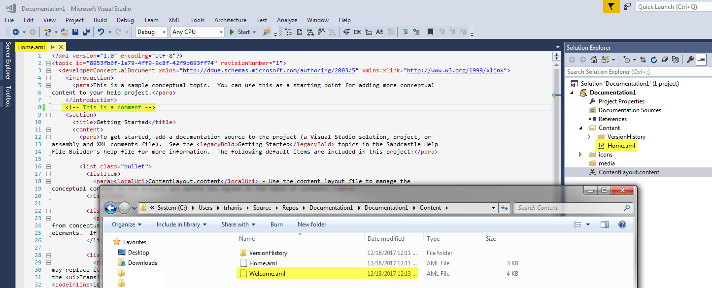Open the Edit menu
Screen dimensions: 712x288
coord(29,20)
